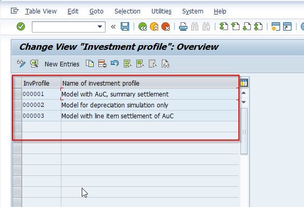Click the glasses document icon in toolbar
This screenshot has height=207, width=304.
tap(166, 64)
